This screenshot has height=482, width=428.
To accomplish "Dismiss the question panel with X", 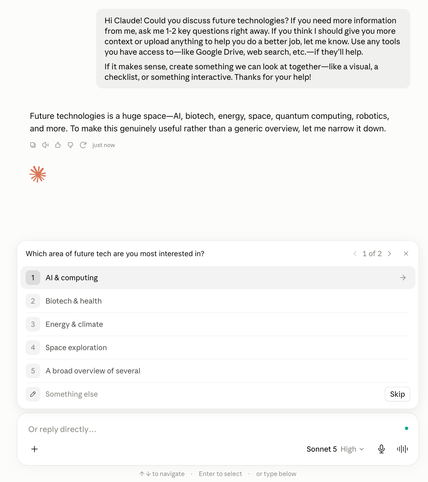I will click(406, 254).
